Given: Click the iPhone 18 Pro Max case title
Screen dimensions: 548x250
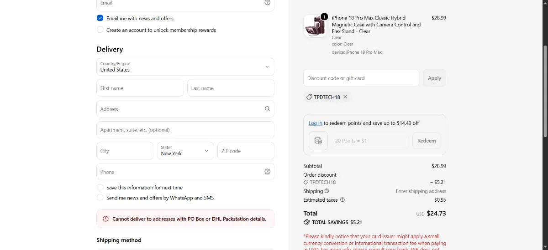Looking at the screenshot, I should (376, 25).
